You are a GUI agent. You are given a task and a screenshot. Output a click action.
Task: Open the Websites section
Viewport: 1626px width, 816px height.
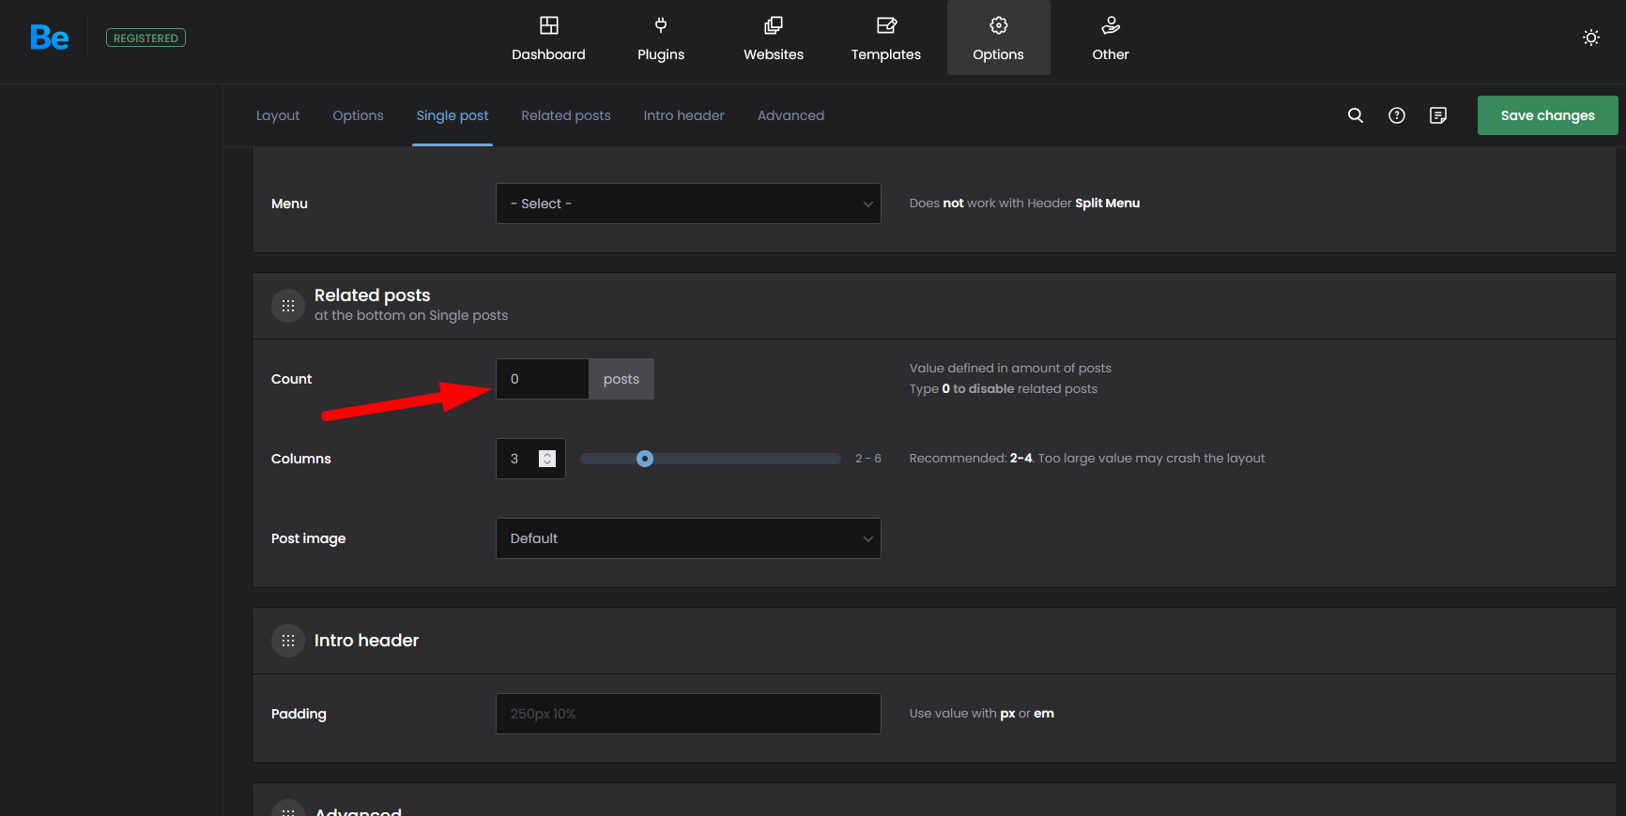[x=774, y=38]
